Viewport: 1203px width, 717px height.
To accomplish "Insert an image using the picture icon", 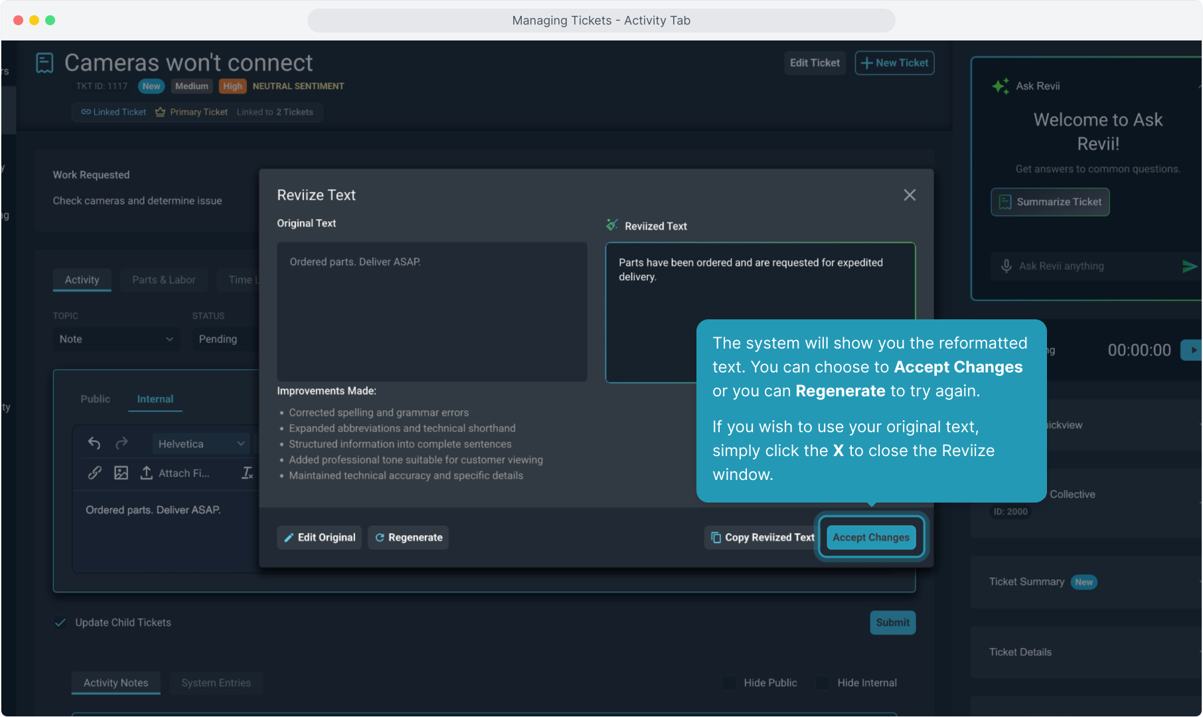I will 121,473.
